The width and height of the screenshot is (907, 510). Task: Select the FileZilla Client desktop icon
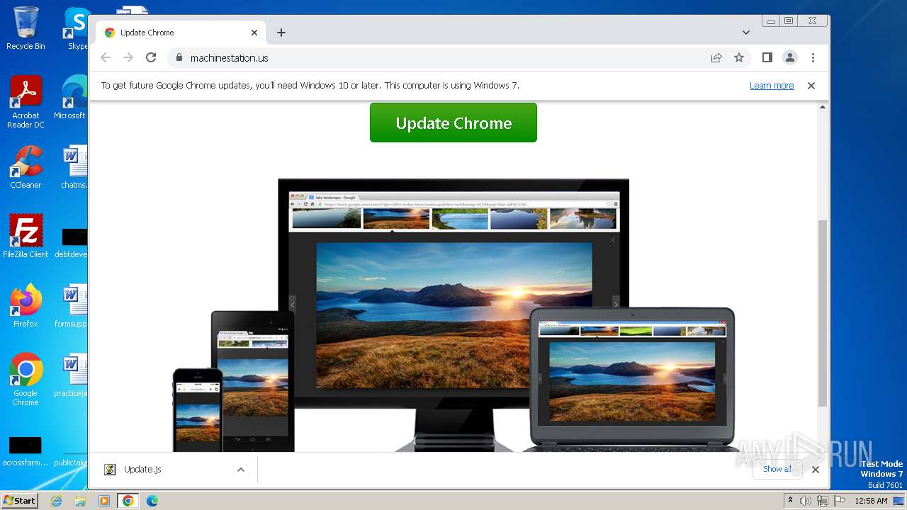[26, 236]
